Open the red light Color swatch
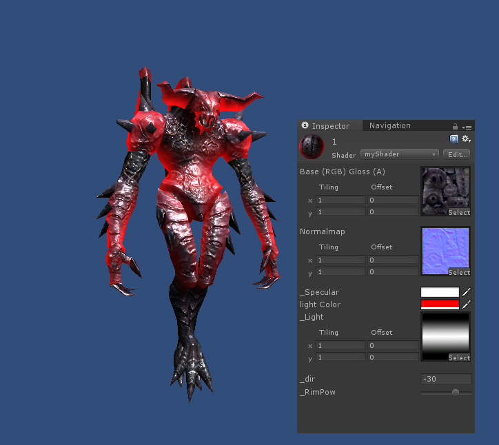This screenshot has height=445, width=499. pyautogui.click(x=440, y=304)
